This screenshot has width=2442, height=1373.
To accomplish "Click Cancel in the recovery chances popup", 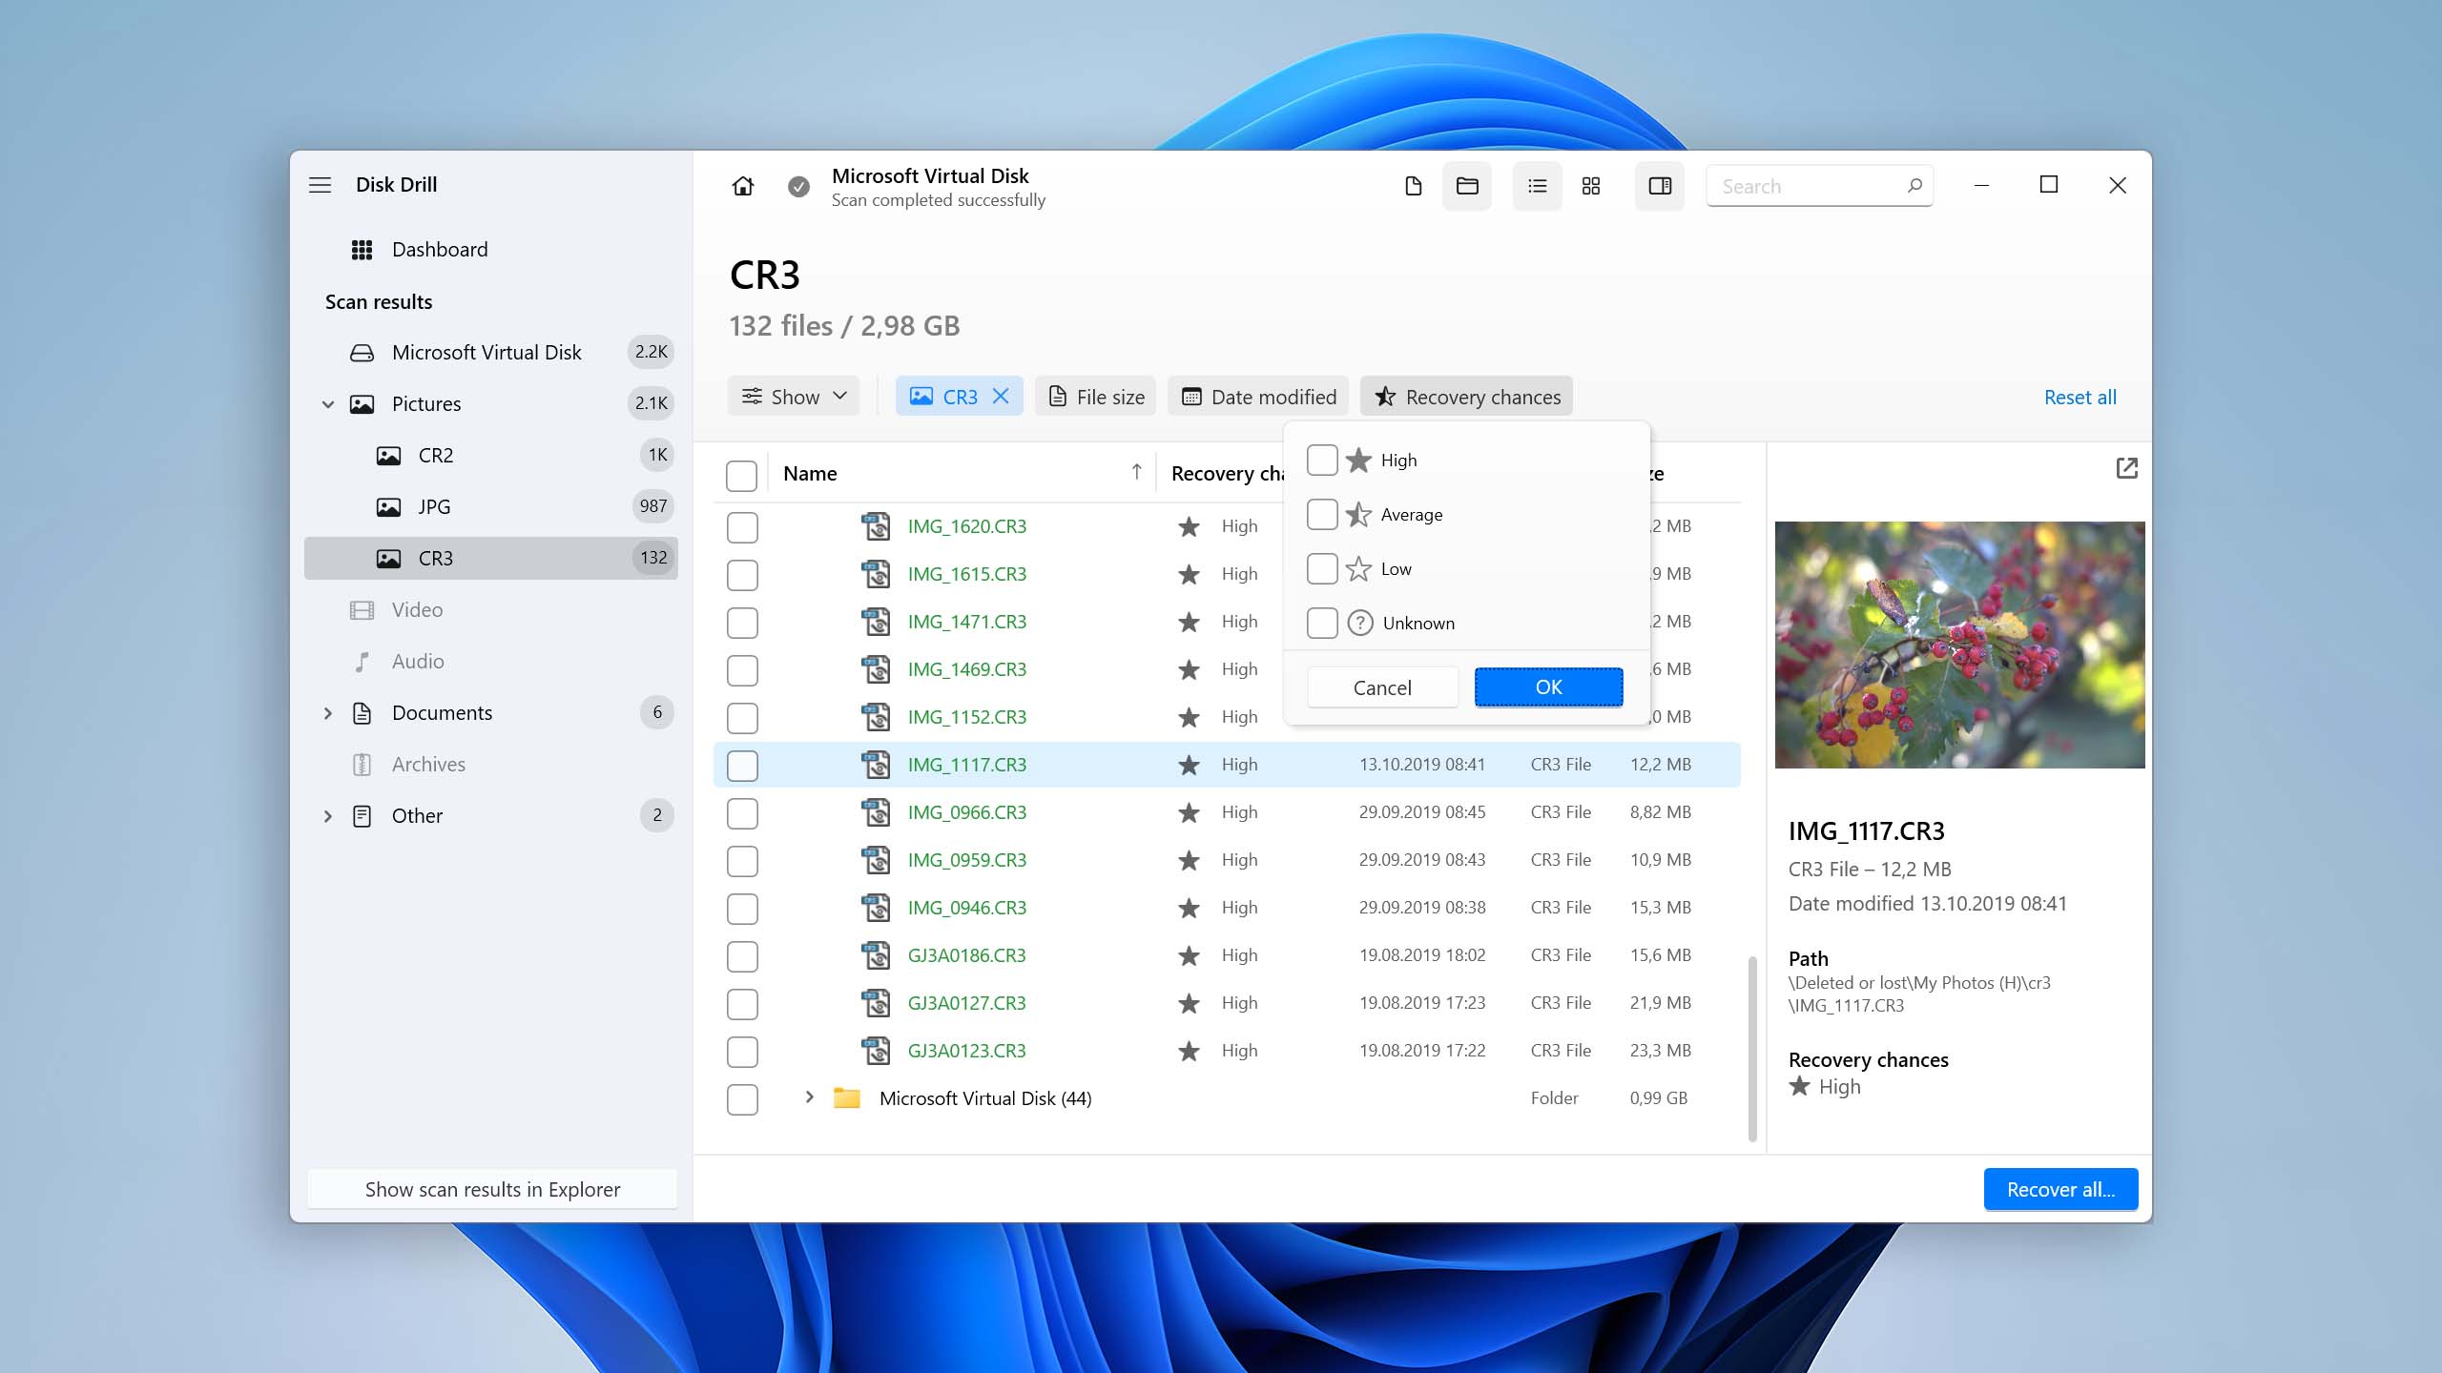I will 1382,687.
